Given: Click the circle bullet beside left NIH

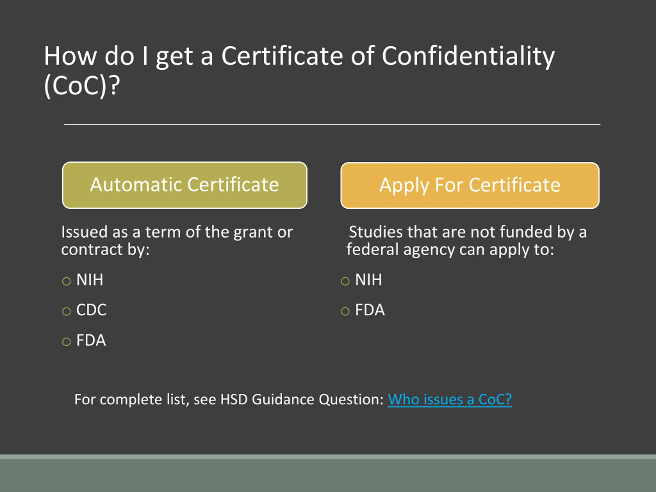Looking at the screenshot, I should click(66, 281).
